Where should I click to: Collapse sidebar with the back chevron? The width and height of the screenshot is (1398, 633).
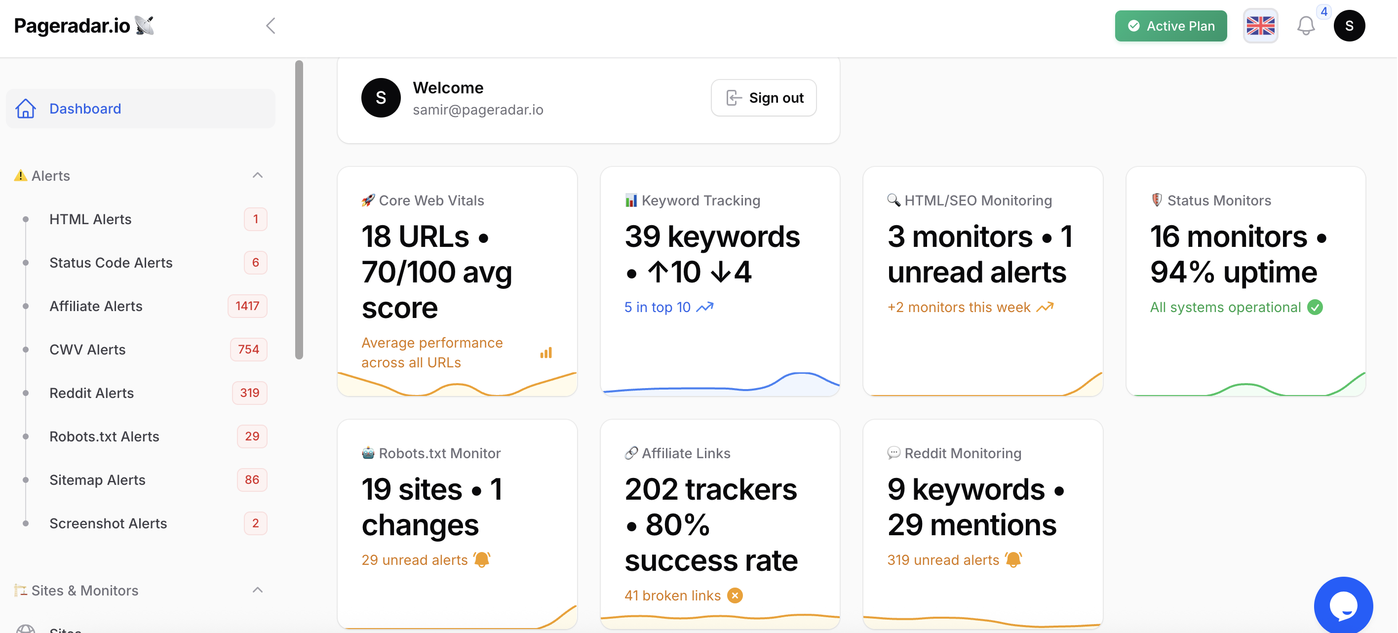270,26
